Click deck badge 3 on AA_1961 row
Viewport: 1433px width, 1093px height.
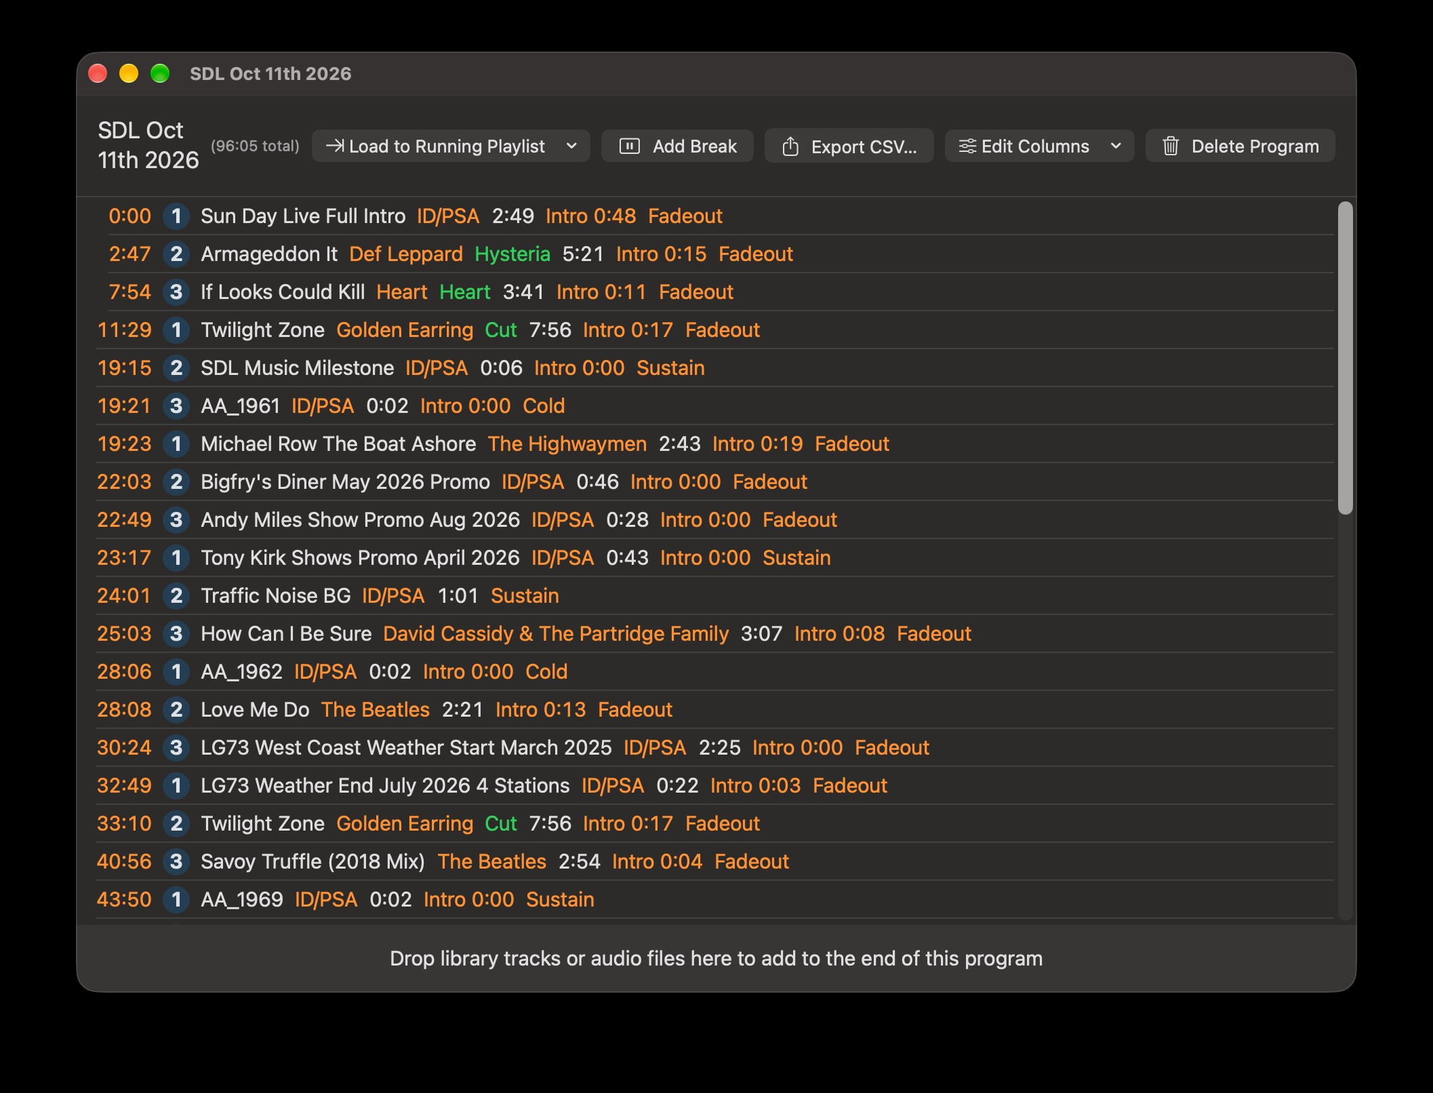tap(176, 406)
